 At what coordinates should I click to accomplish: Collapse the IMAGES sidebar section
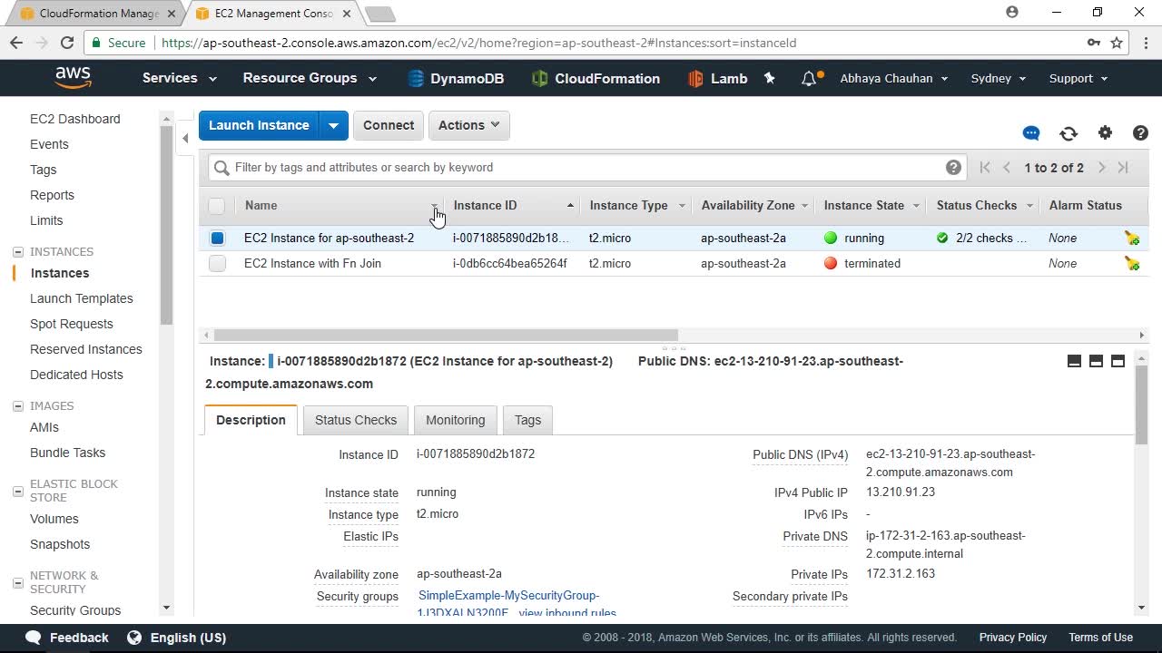[x=18, y=406]
